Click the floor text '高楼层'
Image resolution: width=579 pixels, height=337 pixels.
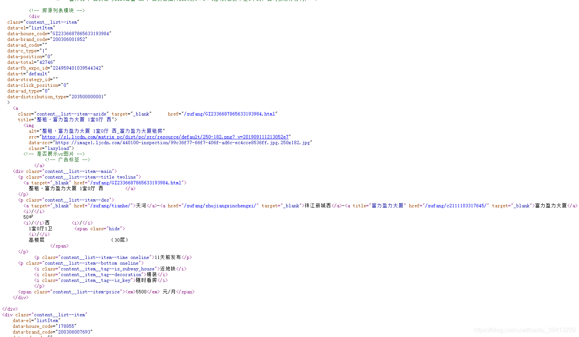[36, 240]
